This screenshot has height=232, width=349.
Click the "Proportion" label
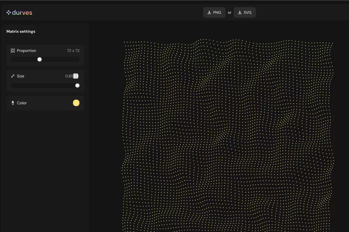coord(26,51)
